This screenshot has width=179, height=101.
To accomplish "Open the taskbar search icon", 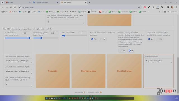I will click(49, 98).
